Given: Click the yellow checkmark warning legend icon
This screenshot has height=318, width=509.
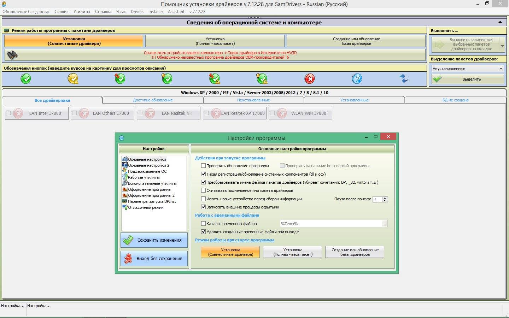Looking at the screenshot, I should tap(73, 78).
